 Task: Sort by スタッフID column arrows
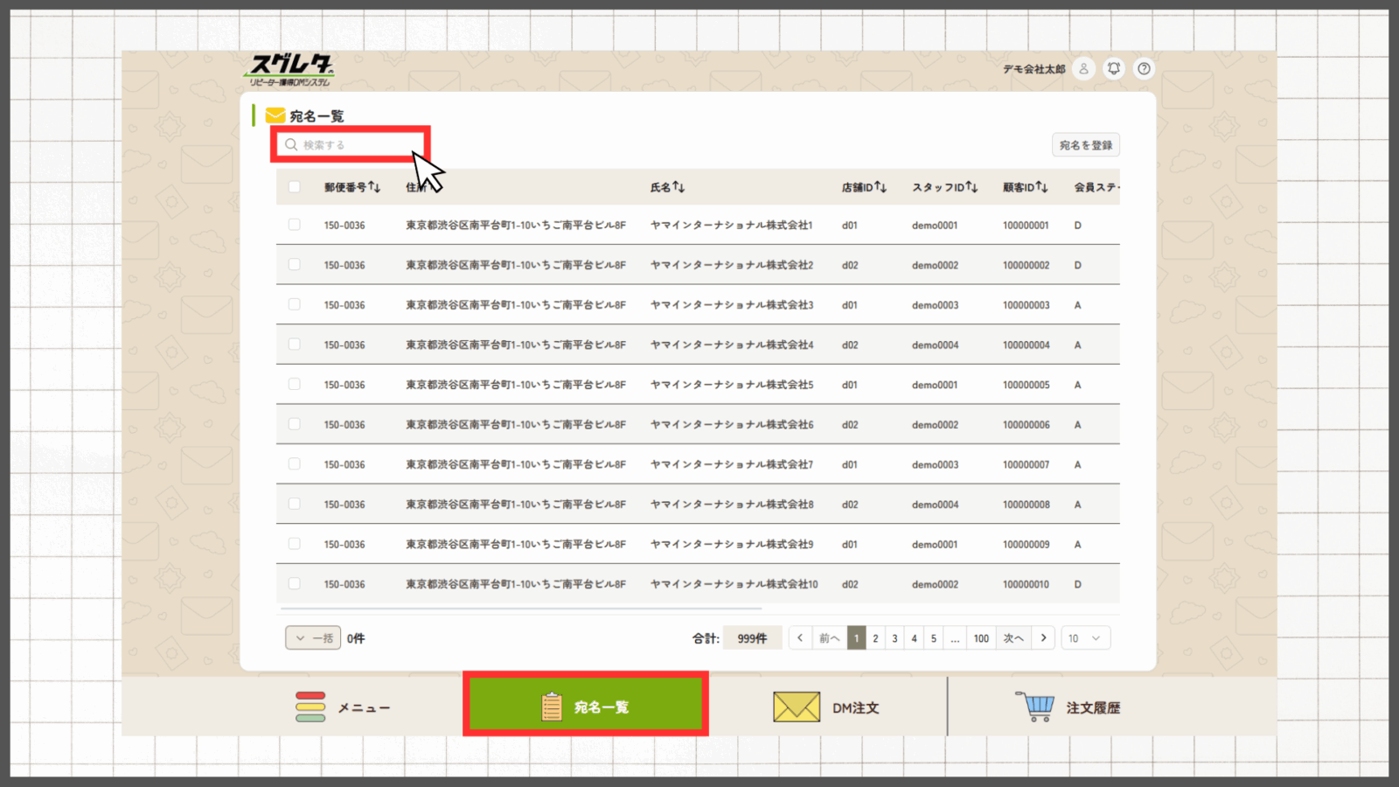coord(971,187)
